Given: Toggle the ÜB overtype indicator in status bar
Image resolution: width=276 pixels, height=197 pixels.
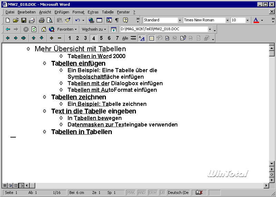Looking at the screenshot, I should [162, 193].
